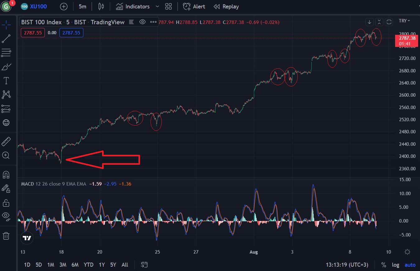Select the 6M date range

(x=75, y=265)
